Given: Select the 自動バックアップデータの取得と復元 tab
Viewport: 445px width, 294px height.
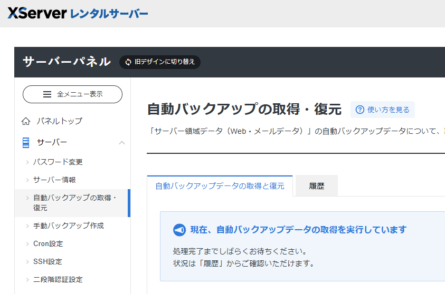Looking at the screenshot, I should coord(220,186).
